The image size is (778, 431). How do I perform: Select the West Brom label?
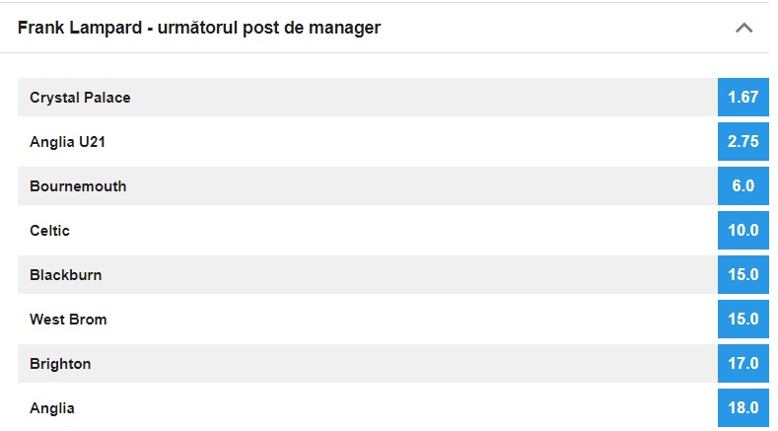68,320
